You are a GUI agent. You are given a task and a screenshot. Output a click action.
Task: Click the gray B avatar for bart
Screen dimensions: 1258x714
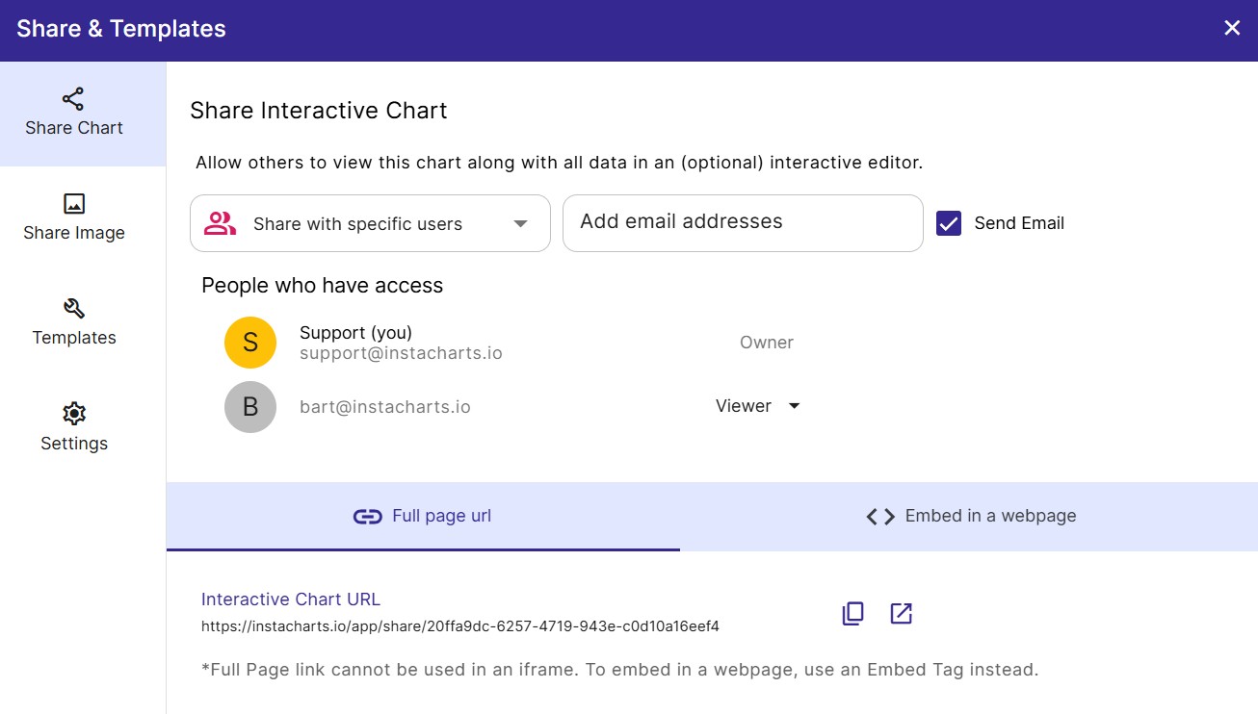pos(250,407)
